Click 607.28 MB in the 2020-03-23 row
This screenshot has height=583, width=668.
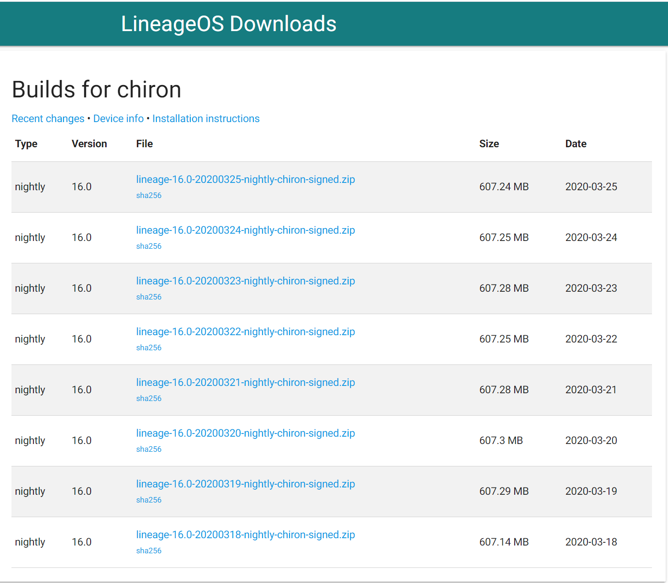tap(504, 289)
